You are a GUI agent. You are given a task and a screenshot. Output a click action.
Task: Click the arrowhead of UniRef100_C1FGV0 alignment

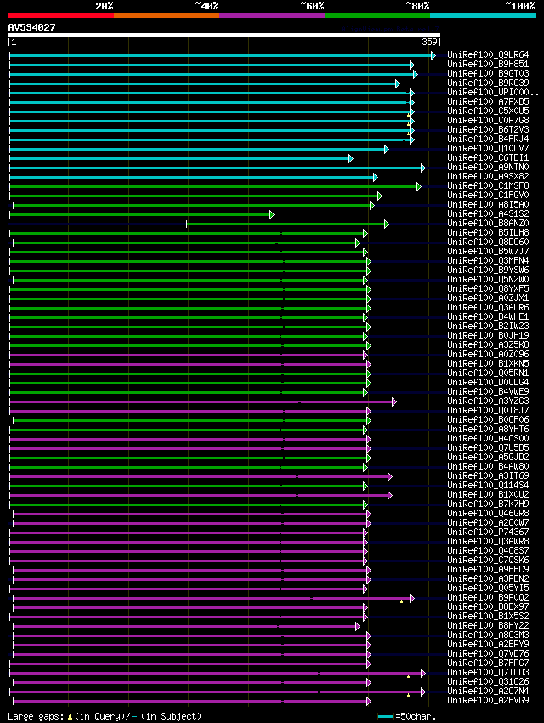pyautogui.click(x=380, y=196)
